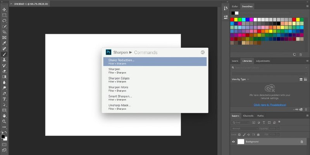Select the Eraser tool
Screen dimensions: 310x155
coord(4,71)
